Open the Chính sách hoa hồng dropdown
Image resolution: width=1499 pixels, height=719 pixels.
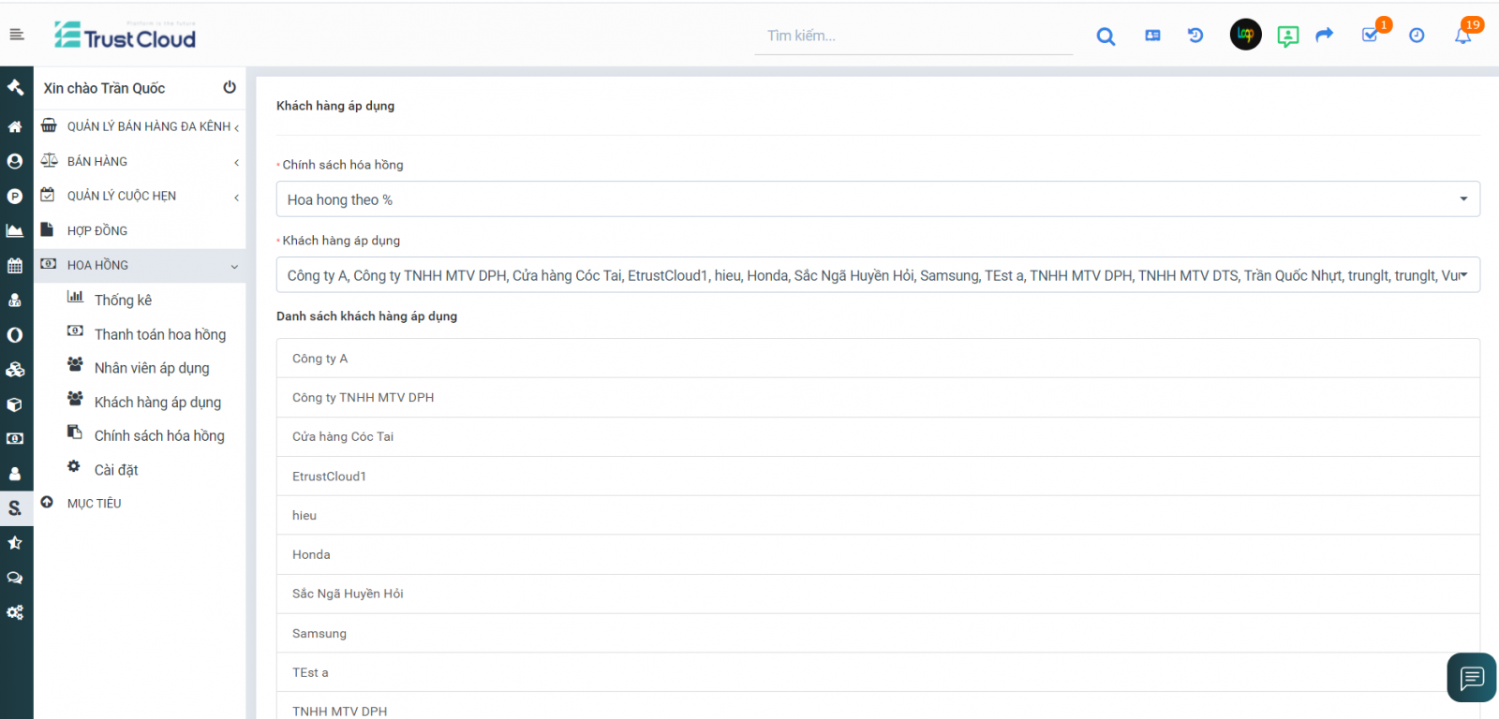pyautogui.click(x=878, y=199)
